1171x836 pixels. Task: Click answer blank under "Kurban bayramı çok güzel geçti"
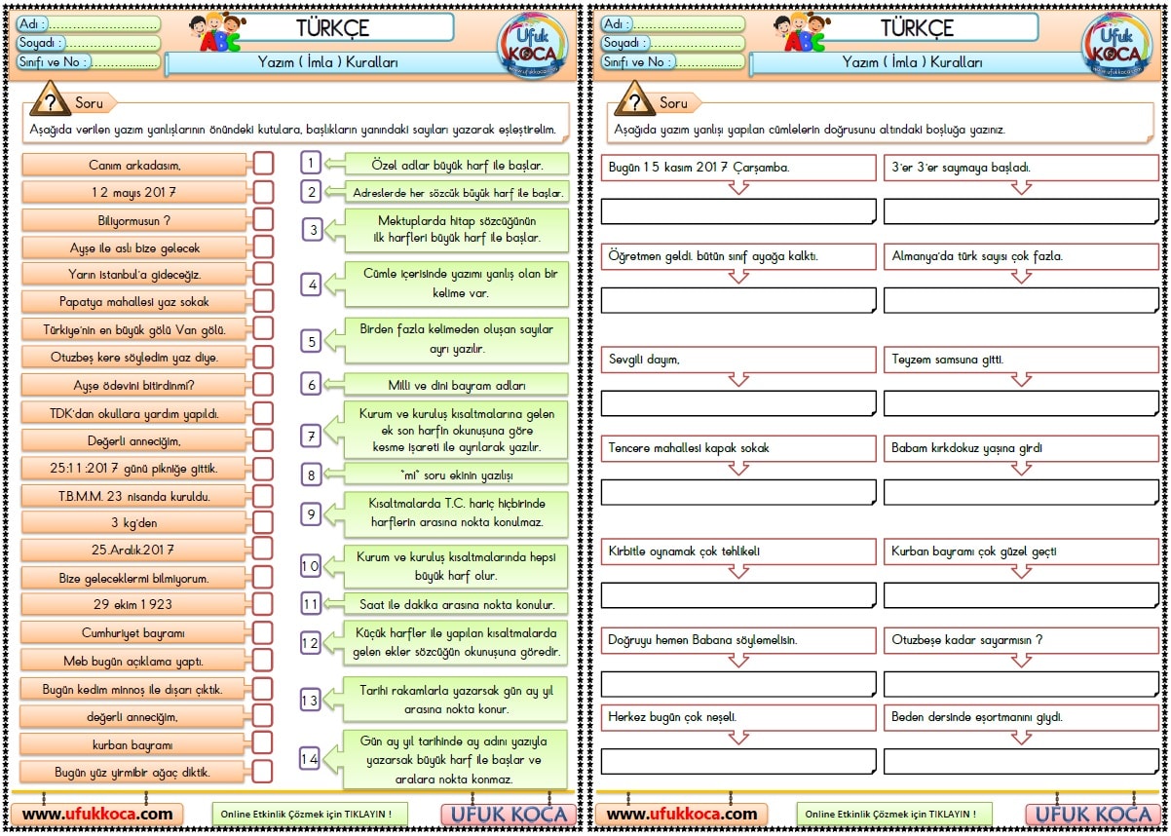(1021, 594)
